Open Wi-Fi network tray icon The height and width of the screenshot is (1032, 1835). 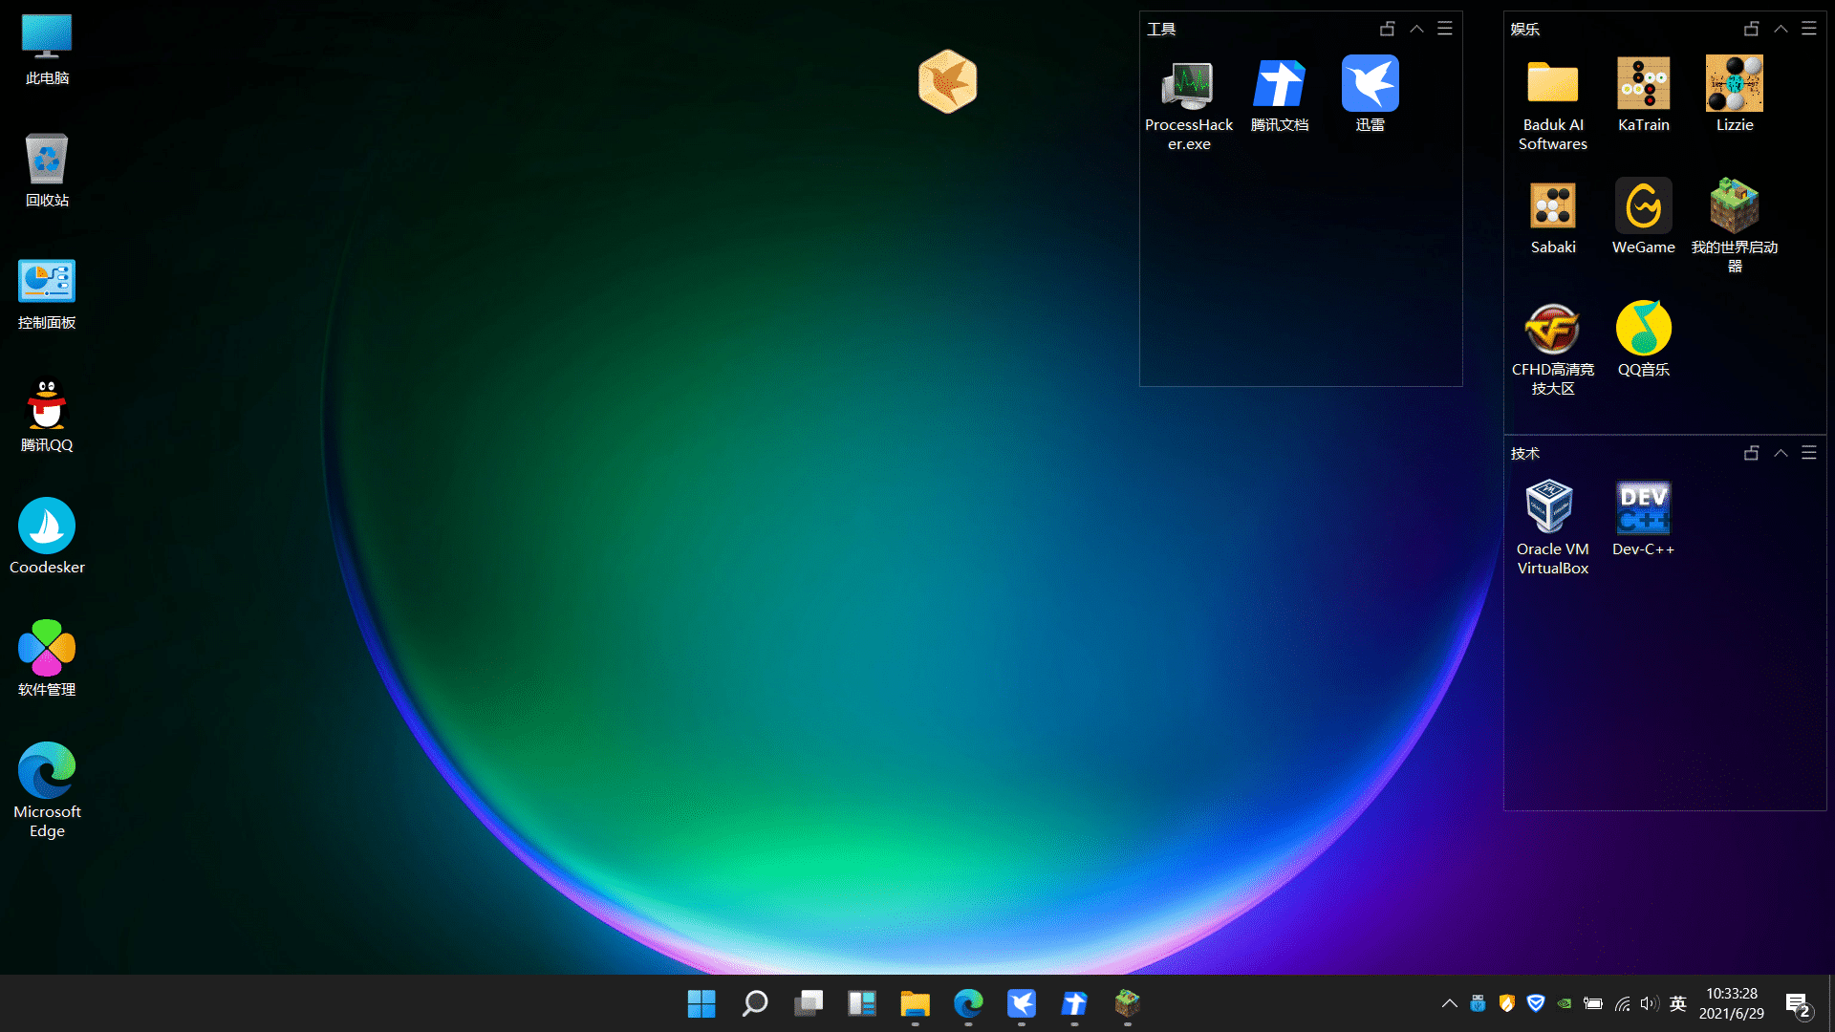point(1622,1003)
